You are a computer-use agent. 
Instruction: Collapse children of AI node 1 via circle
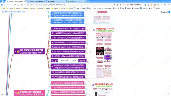87,30
